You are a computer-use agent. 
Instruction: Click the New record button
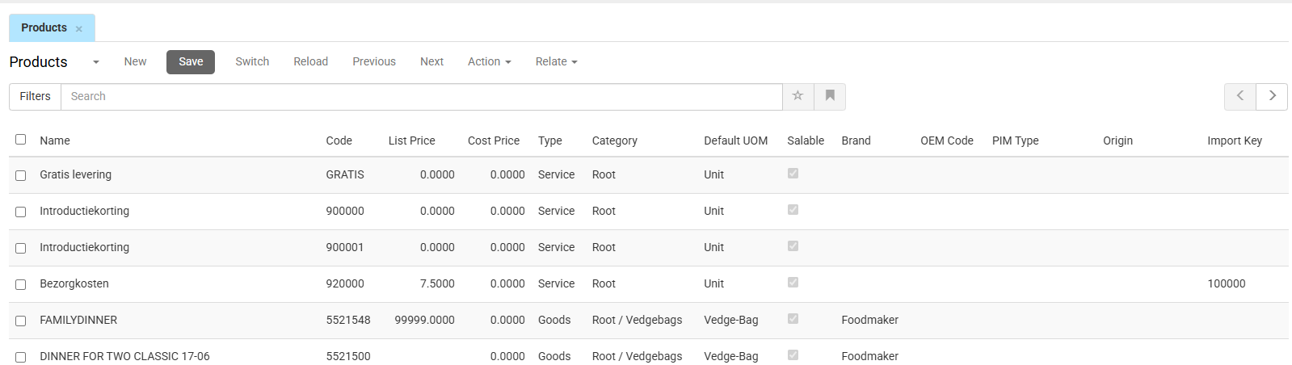pos(135,61)
